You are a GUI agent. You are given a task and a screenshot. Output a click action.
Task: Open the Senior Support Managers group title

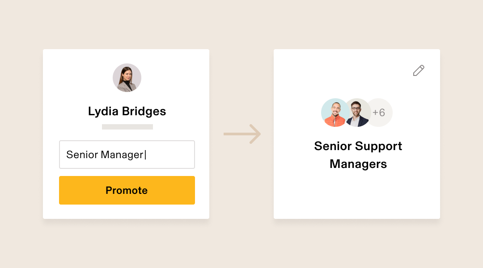358,155
